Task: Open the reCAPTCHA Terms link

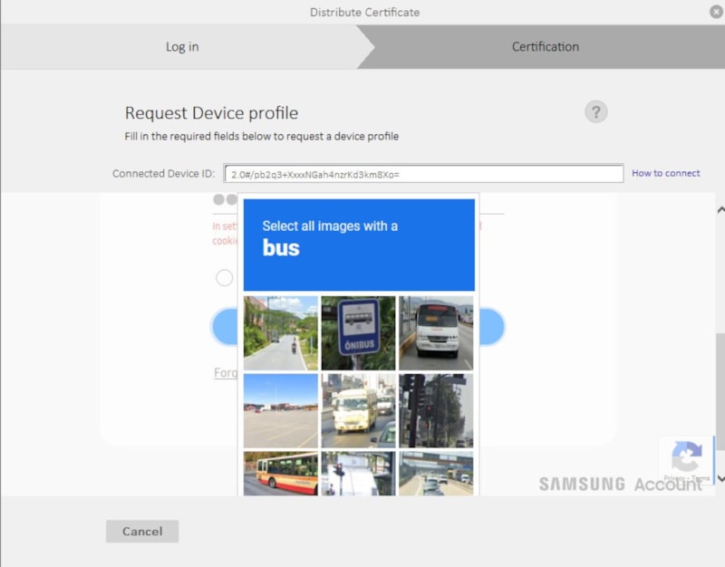Action: click(701, 478)
